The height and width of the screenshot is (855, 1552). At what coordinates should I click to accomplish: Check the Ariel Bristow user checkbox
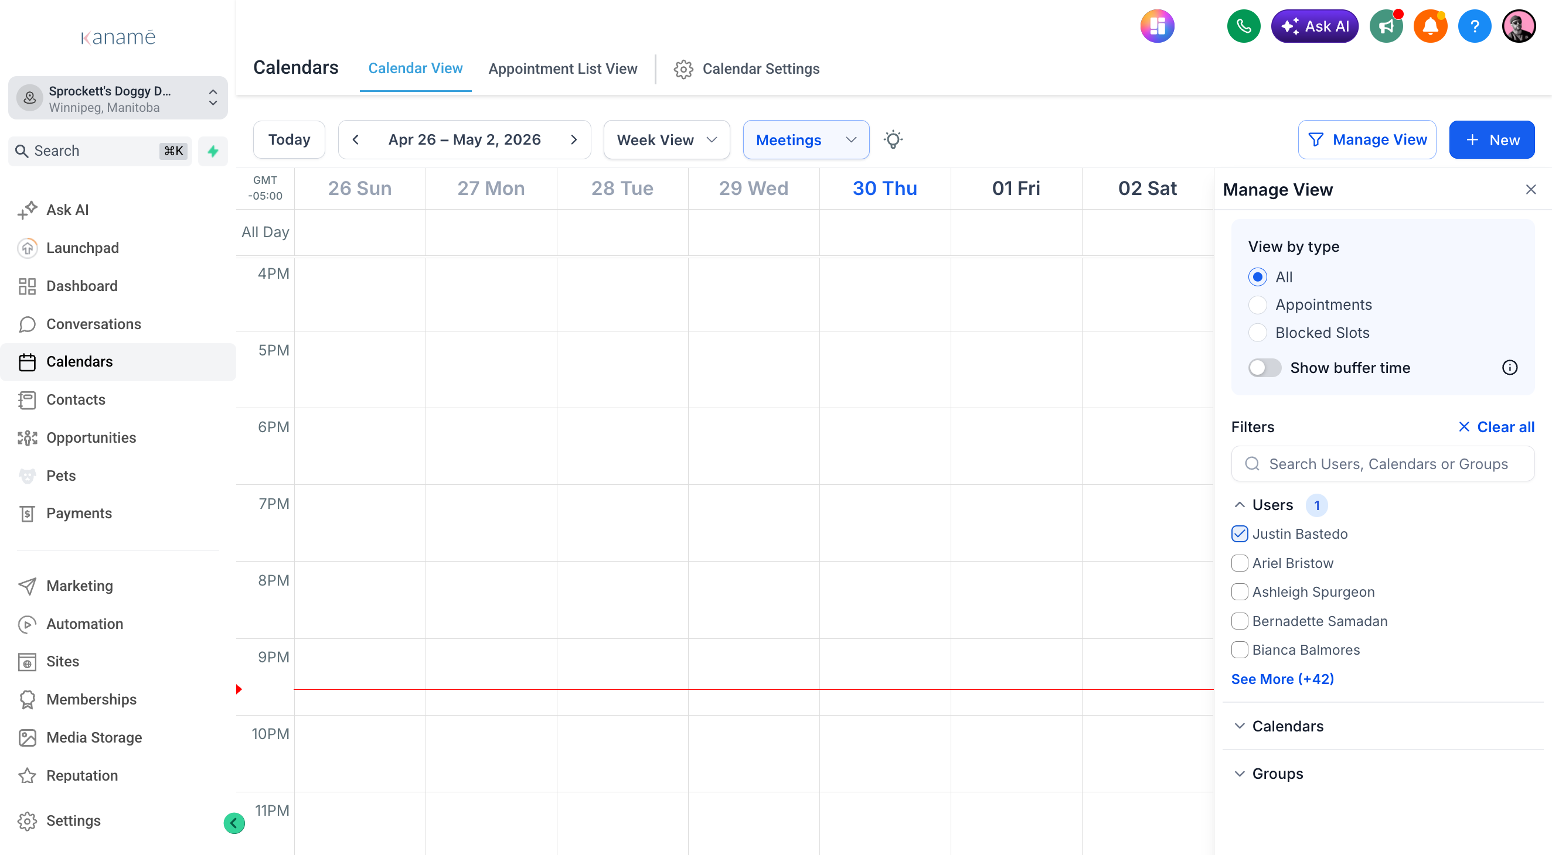pyautogui.click(x=1239, y=563)
